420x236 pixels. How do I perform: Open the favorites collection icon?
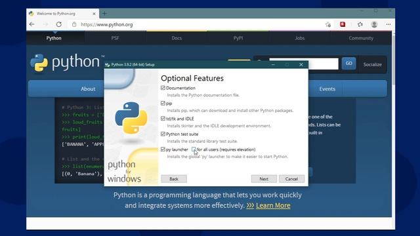coord(360,24)
